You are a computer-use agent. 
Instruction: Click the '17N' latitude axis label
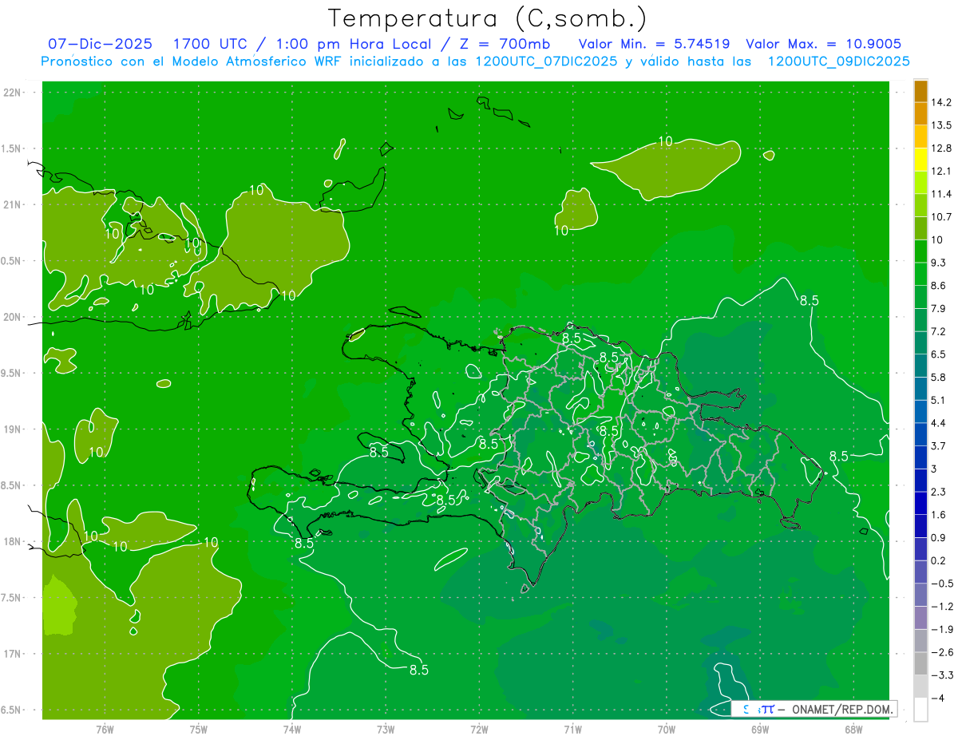coord(14,654)
